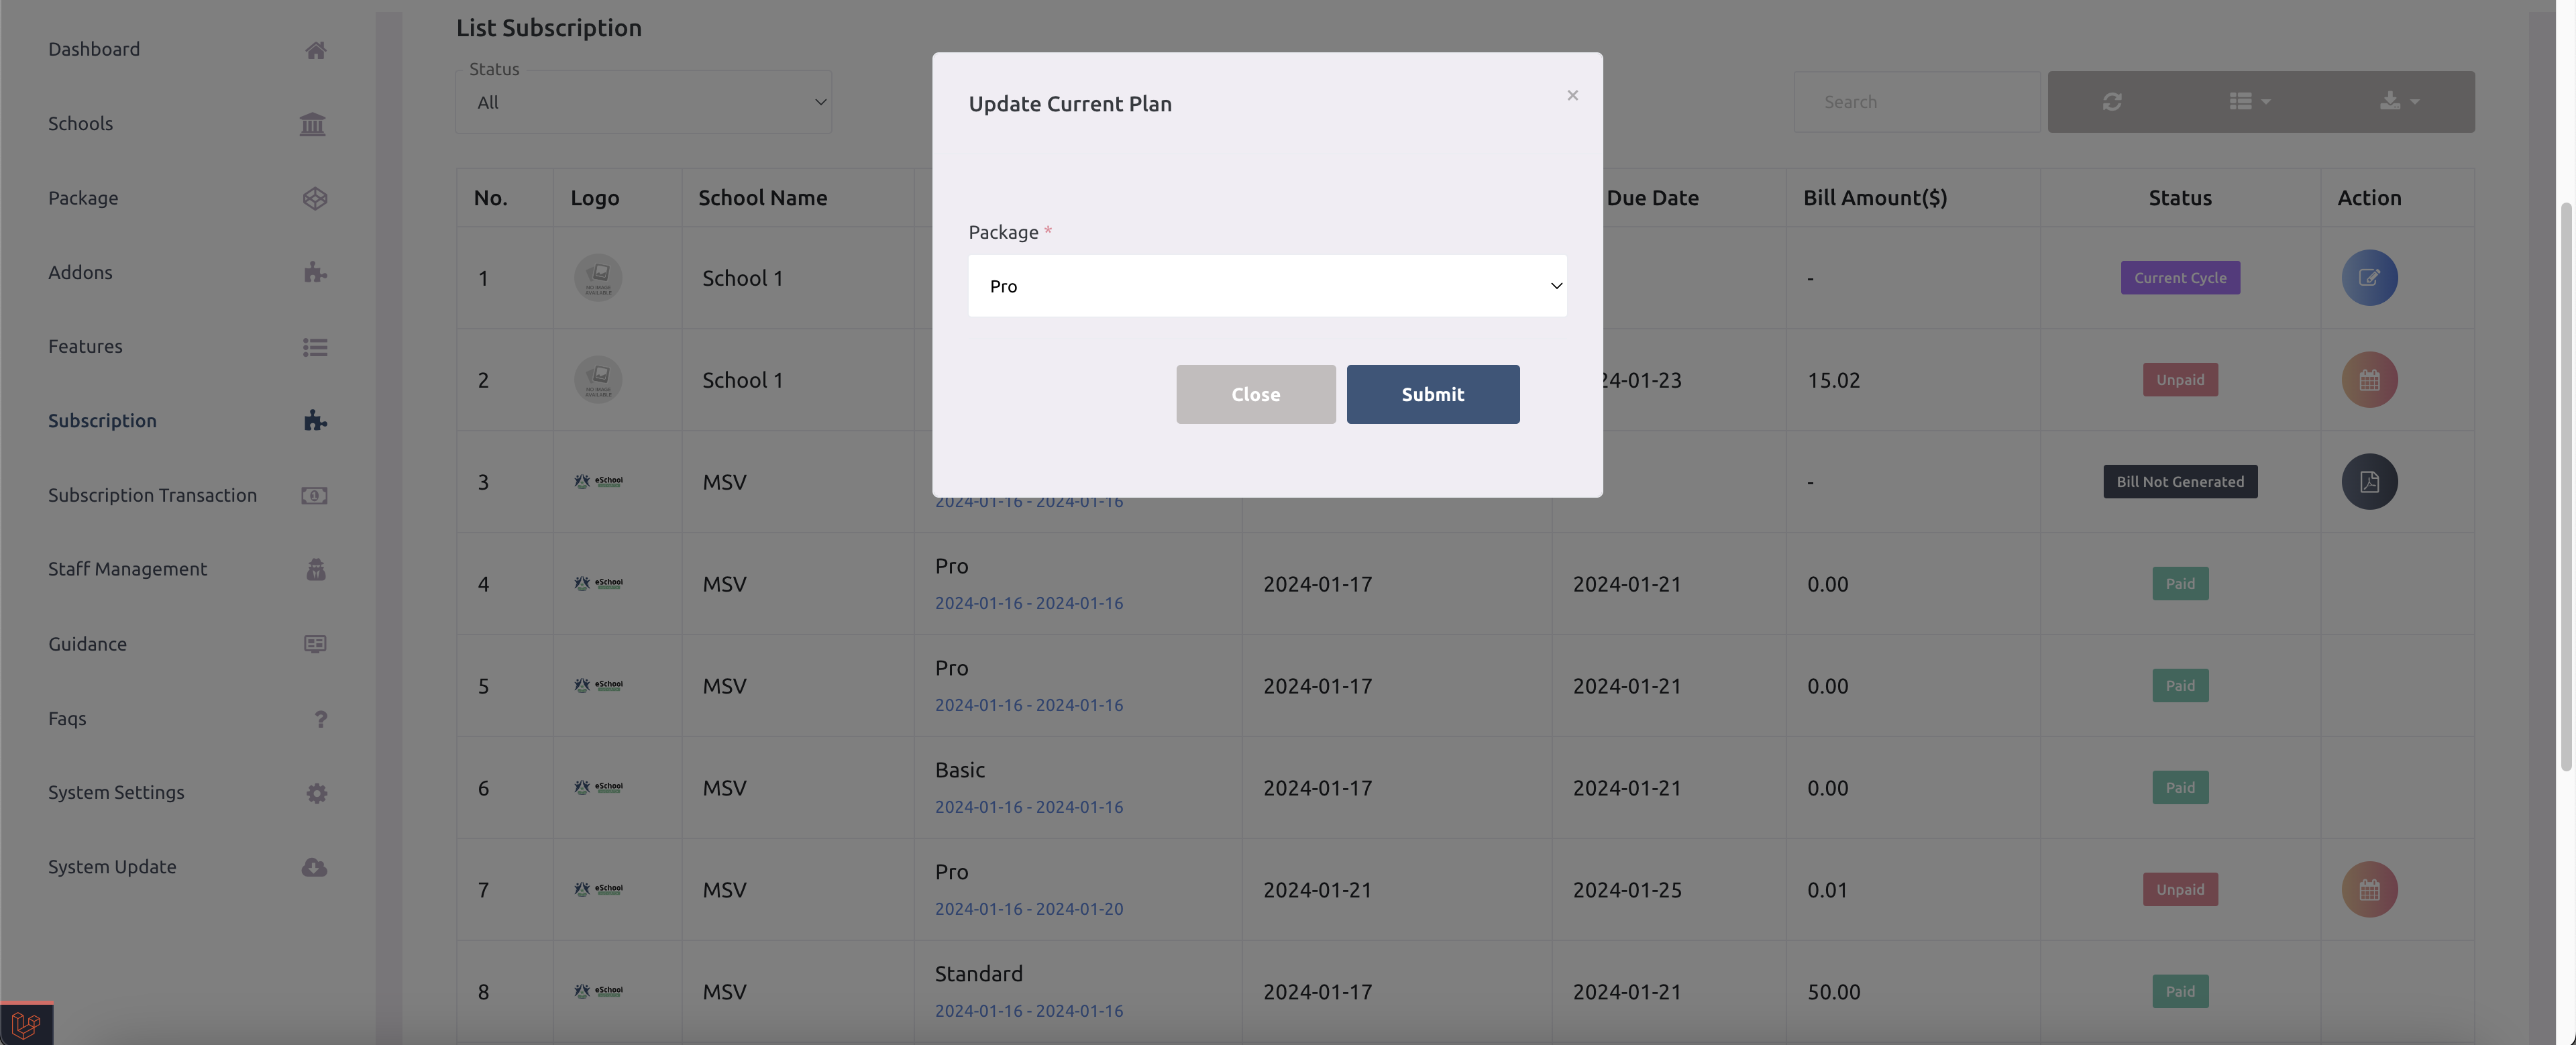Click Close in the Update Current Plan dialog
Image resolution: width=2576 pixels, height=1045 pixels.
(1255, 394)
